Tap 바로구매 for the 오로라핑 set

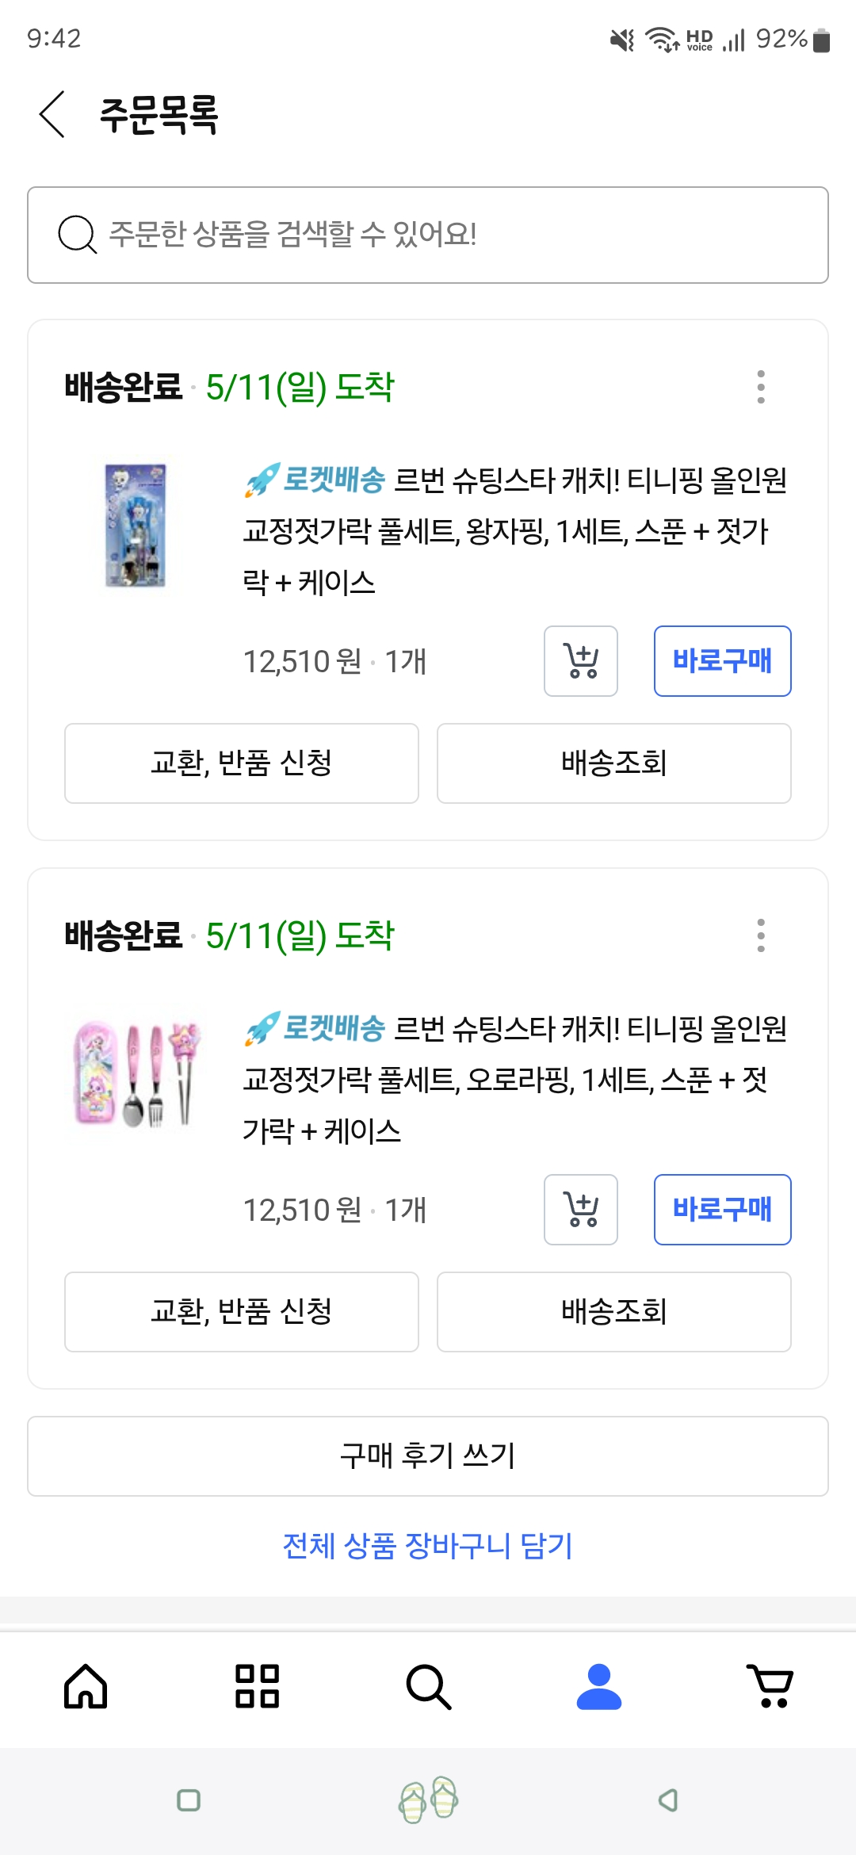click(x=722, y=1210)
